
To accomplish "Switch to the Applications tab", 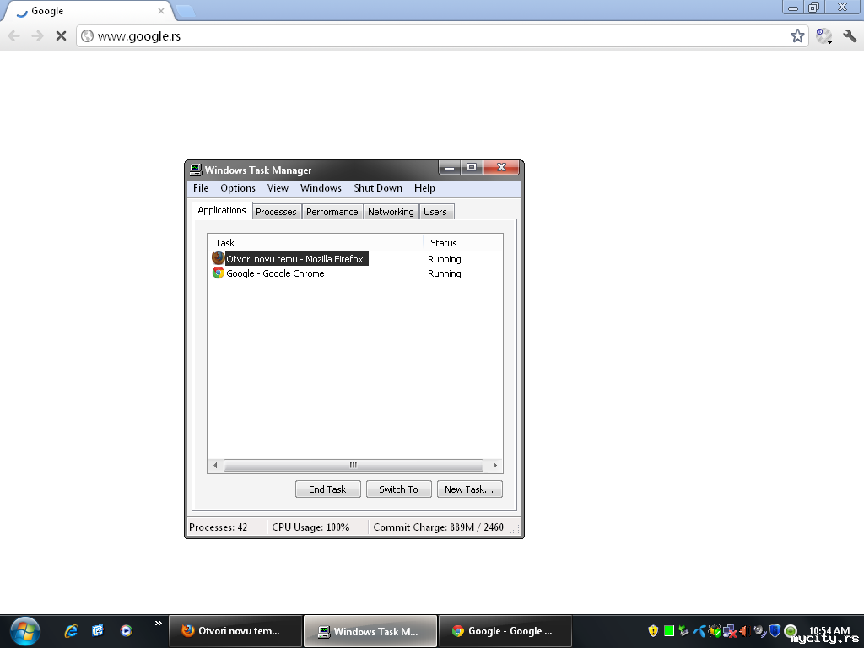I will pos(222,210).
